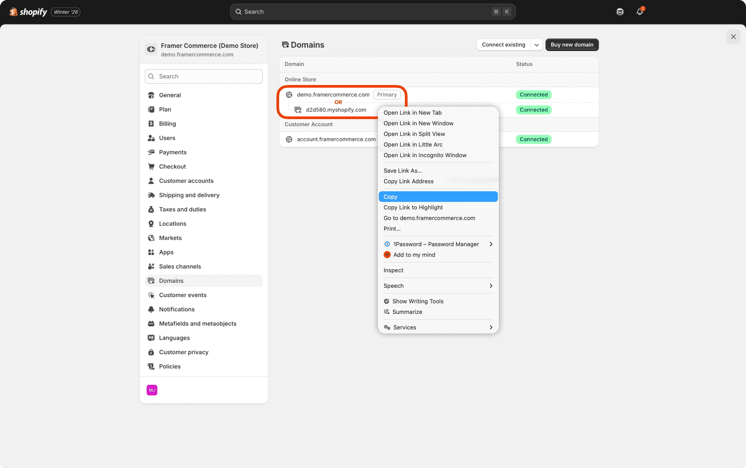This screenshot has width=746, height=468.
Task: Open the notifications bell icon
Action: [x=640, y=12]
